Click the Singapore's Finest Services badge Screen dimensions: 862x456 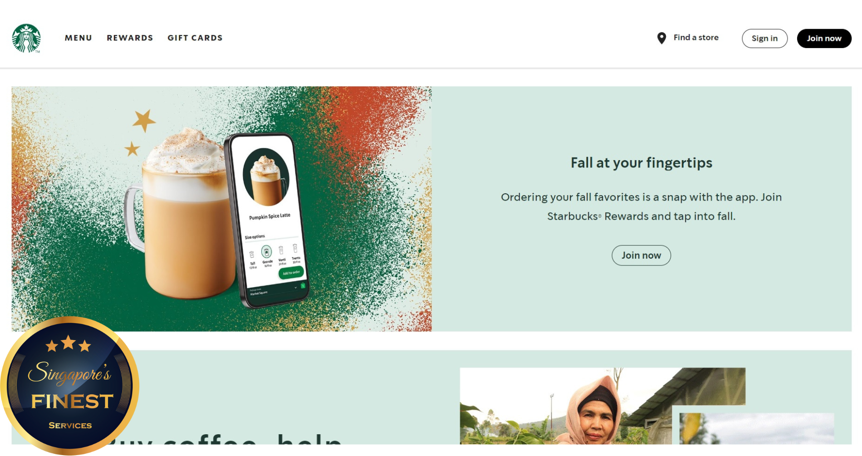pos(69,386)
